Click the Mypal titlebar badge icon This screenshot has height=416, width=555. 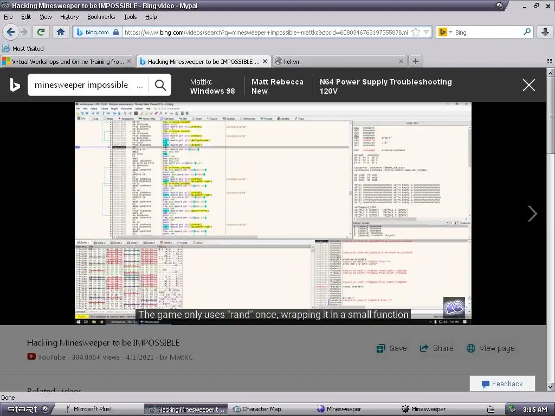[499, 5]
